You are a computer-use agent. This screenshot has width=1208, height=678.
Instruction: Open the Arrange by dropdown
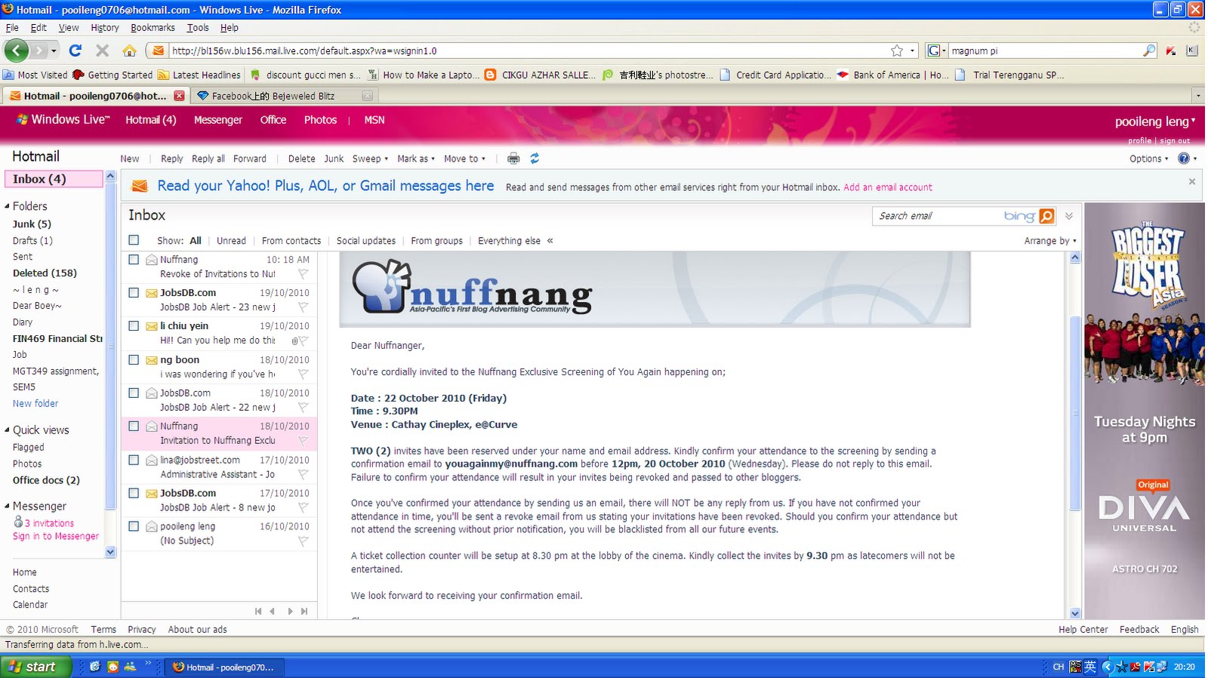click(1050, 241)
